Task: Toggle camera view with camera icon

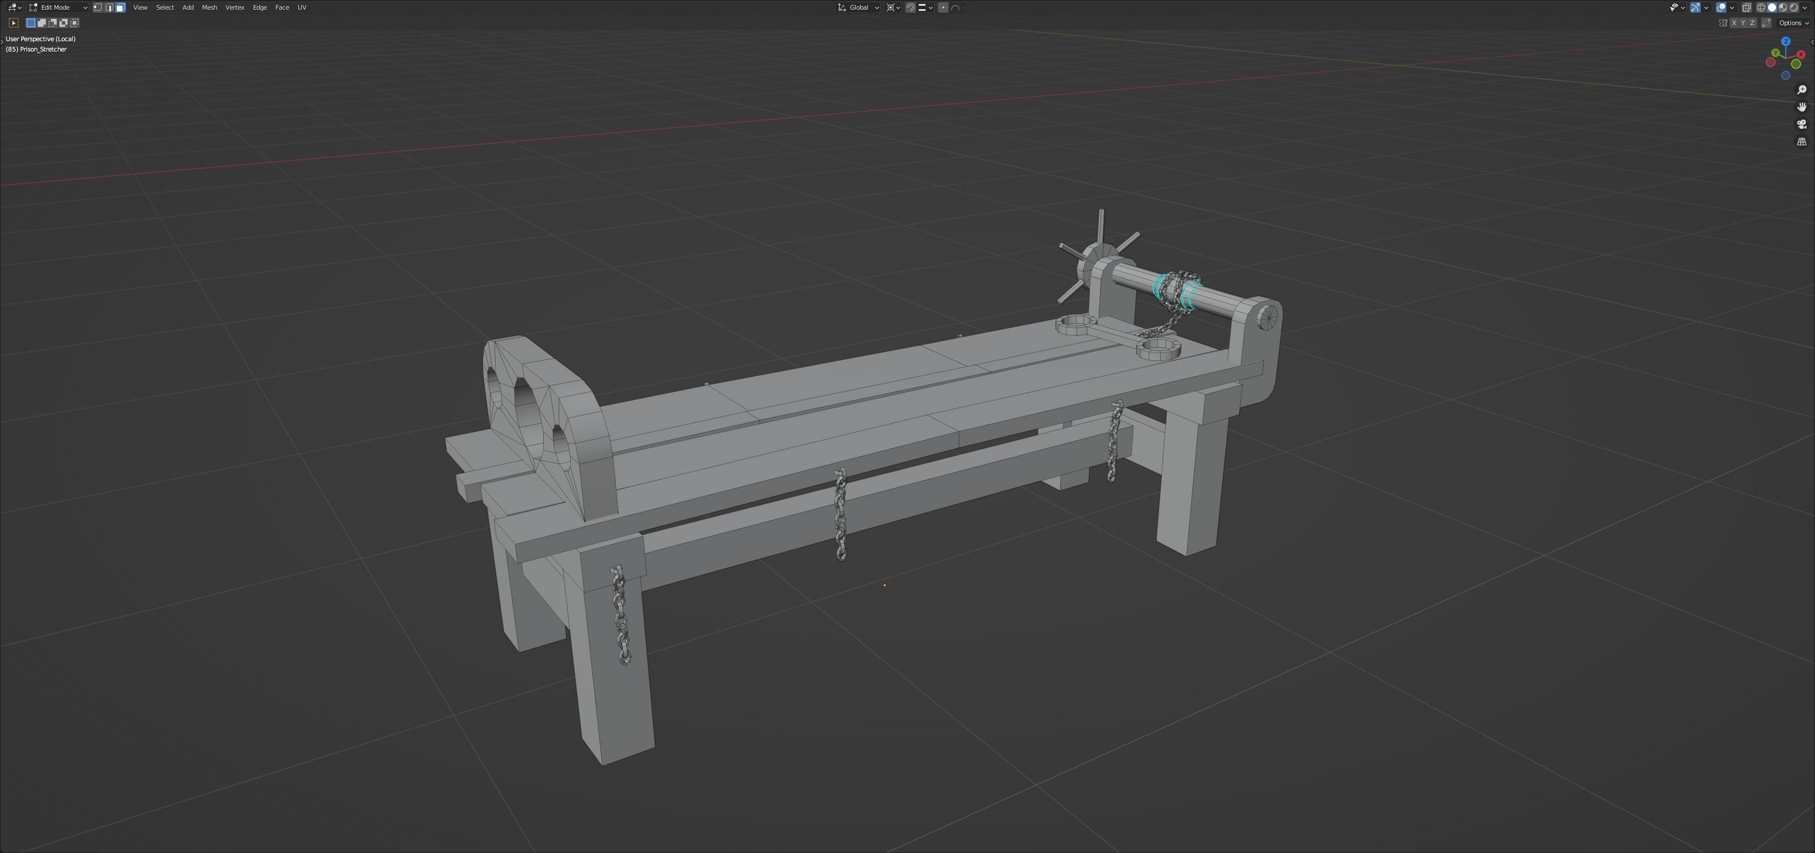Action: click(x=1802, y=124)
